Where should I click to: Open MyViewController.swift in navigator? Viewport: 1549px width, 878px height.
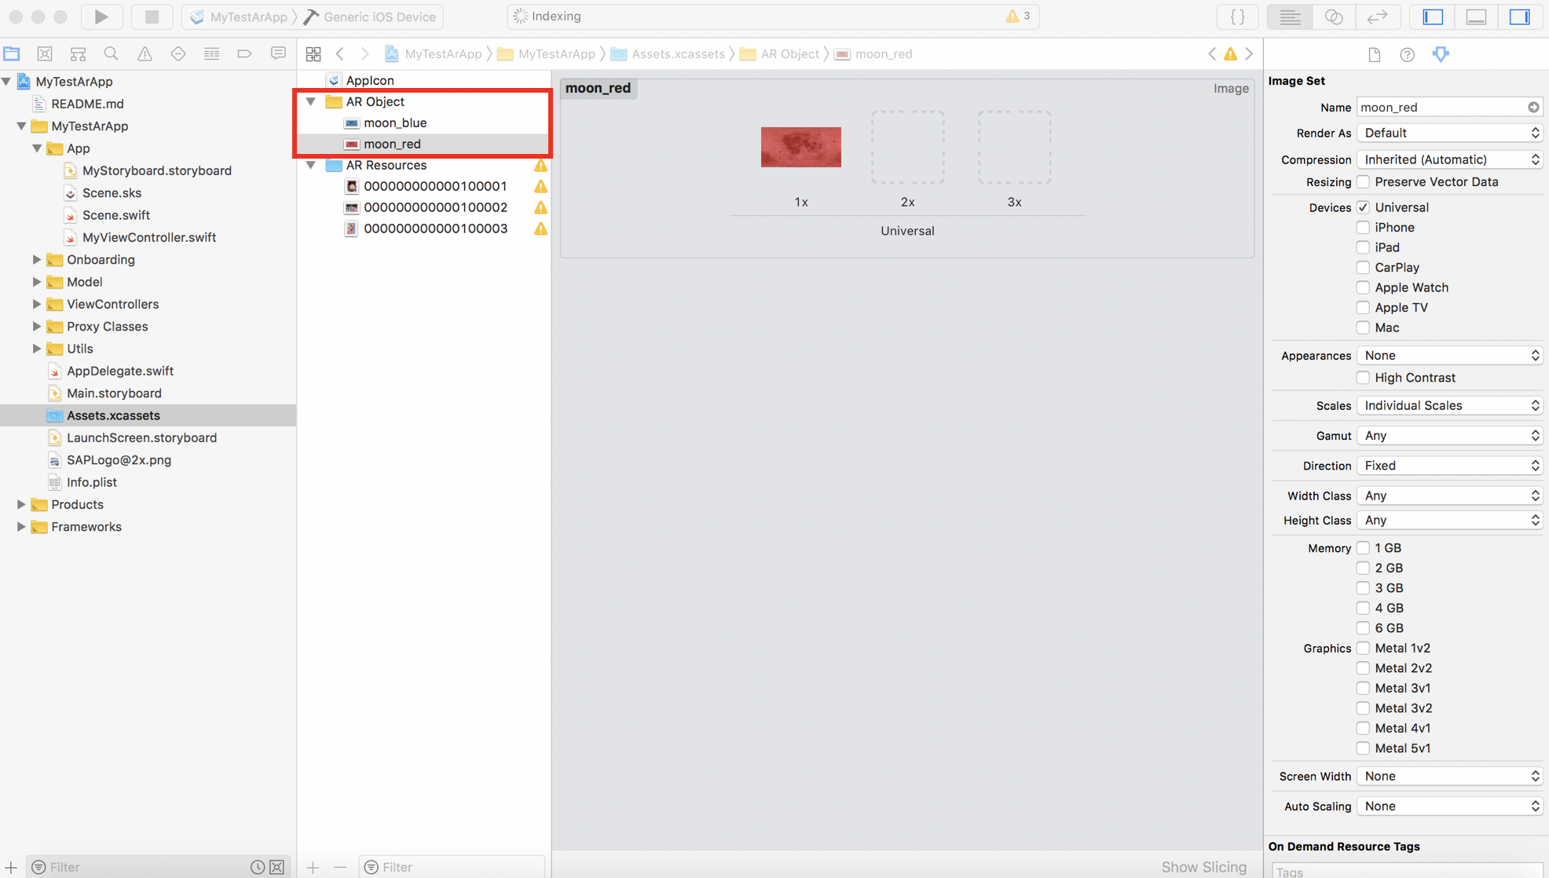pyautogui.click(x=148, y=237)
